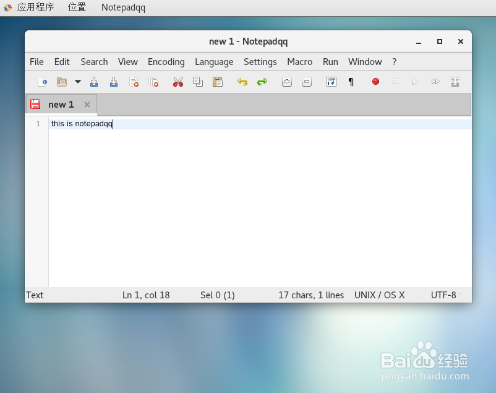Open the Edit menu
496x393 pixels.
click(62, 62)
